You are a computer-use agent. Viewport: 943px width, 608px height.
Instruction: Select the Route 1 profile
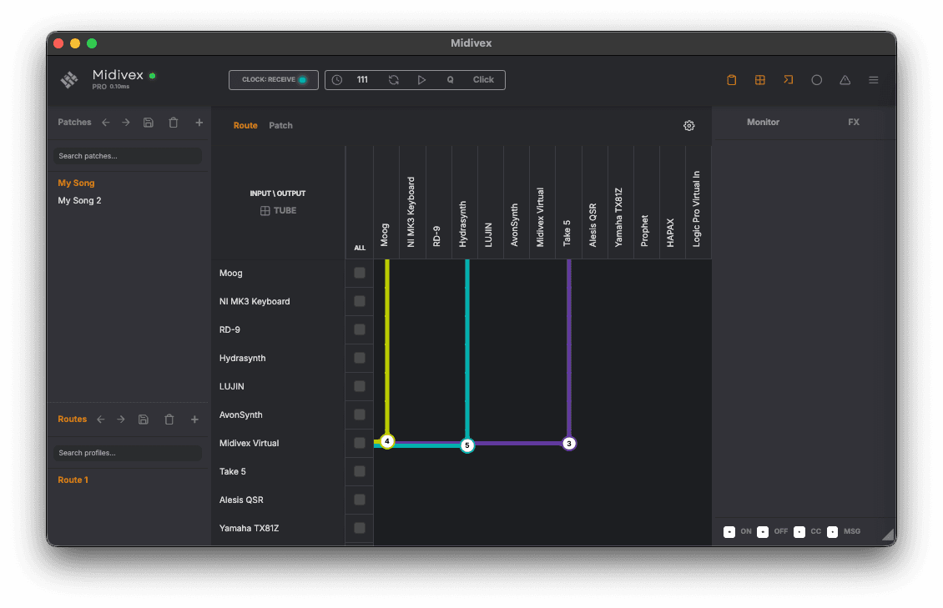point(73,480)
